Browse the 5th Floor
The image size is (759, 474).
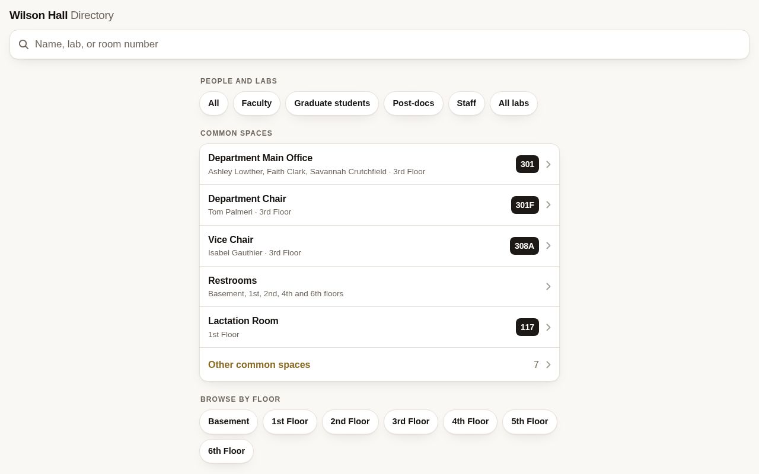pyautogui.click(x=530, y=421)
